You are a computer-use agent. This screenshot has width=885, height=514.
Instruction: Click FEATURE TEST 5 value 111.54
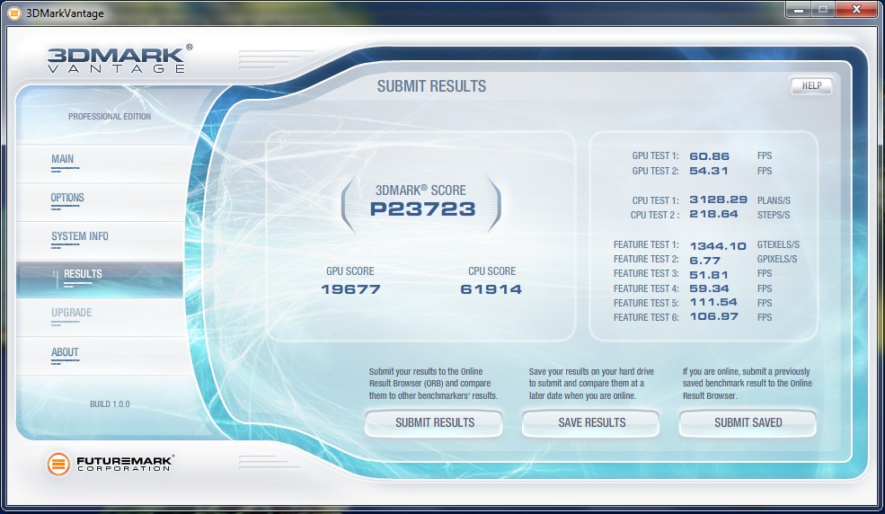click(x=713, y=303)
